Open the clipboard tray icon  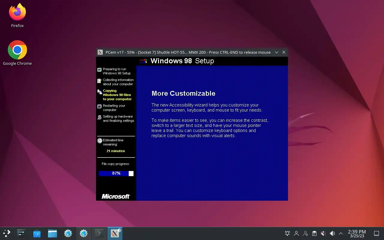point(314,233)
